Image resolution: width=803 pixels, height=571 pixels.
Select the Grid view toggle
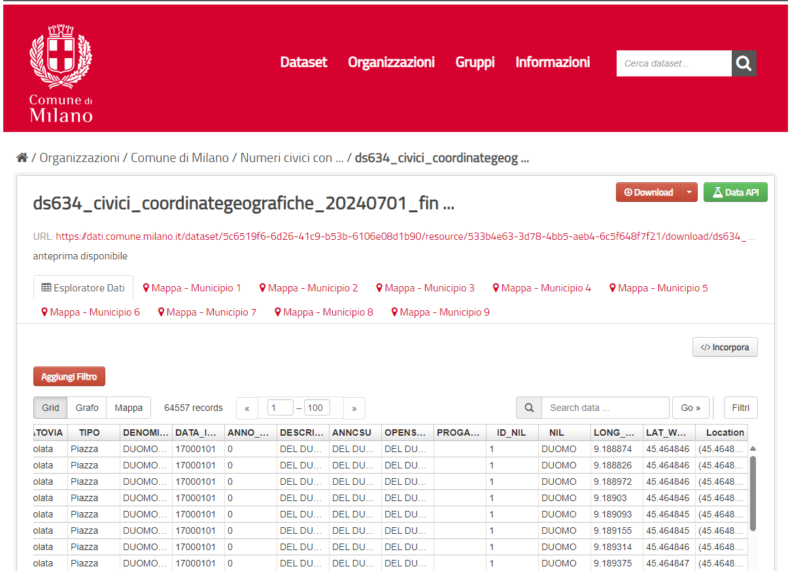(x=50, y=408)
